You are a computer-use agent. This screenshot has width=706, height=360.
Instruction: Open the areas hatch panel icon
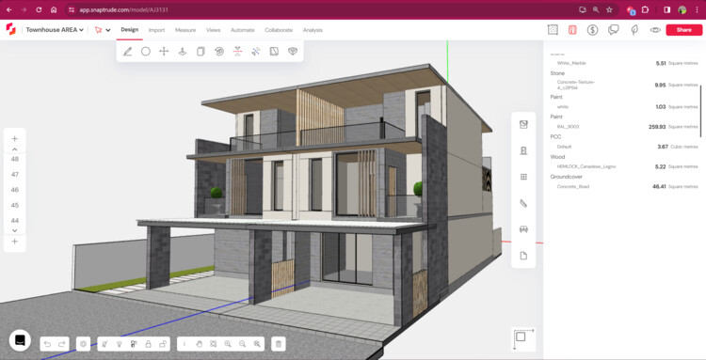click(553, 30)
